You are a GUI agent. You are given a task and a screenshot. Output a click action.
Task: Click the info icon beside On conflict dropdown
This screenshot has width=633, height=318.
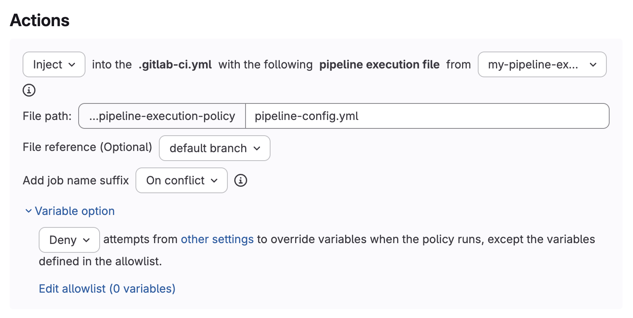point(241,180)
